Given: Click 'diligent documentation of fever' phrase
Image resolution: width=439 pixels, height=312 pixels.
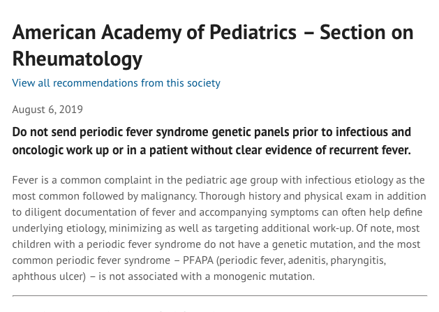Looking at the screenshot, I should tap(101, 212).
